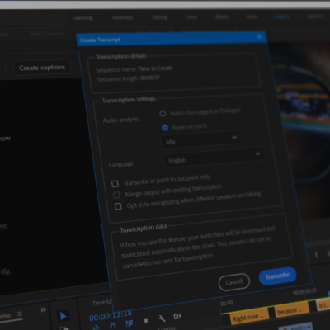Toggle the linked selection icon

pos(129,323)
